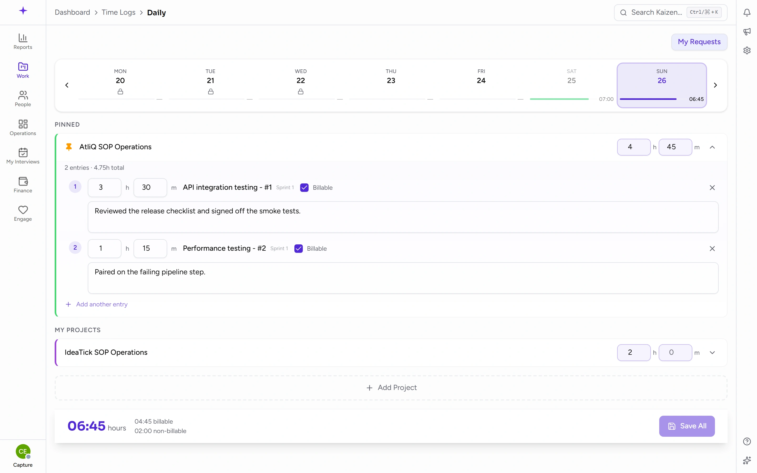Click Add another entry
The image size is (757, 473).
coord(96,304)
